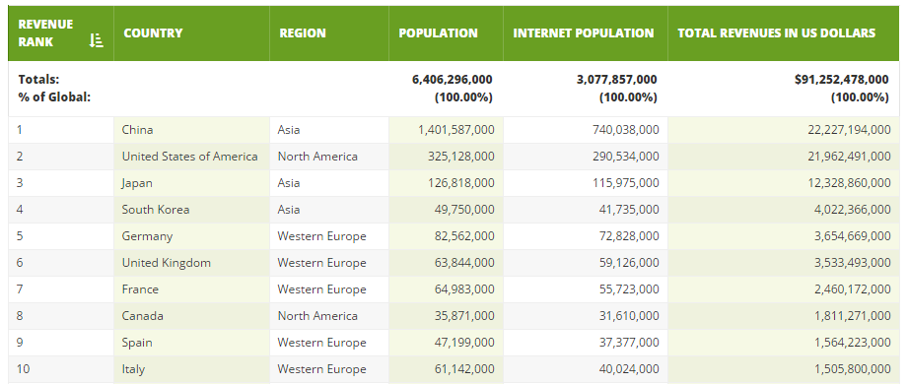Click the North America region for Canada
The height and width of the screenshot is (384, 908).
317,316
